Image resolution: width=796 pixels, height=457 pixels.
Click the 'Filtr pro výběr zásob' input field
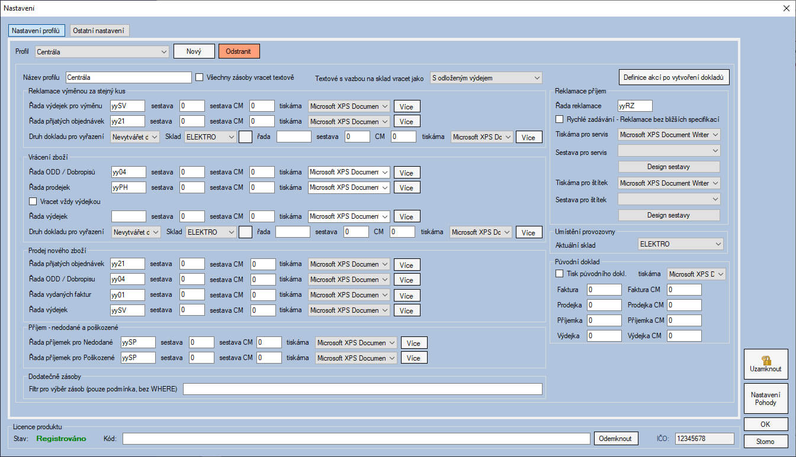[362, 389]
